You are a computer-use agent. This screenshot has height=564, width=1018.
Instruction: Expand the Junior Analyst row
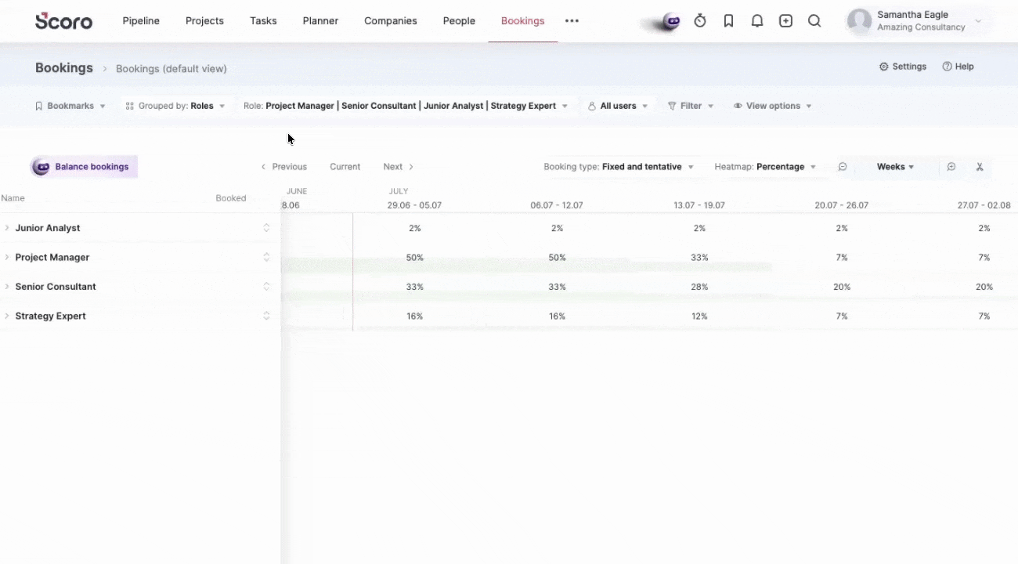click(7, 228)
